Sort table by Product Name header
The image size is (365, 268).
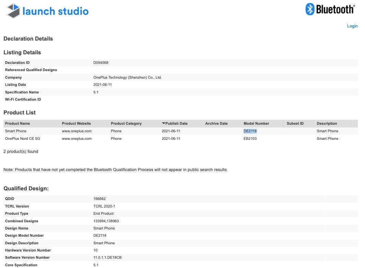pyautogui.click(x=17, y=123)
